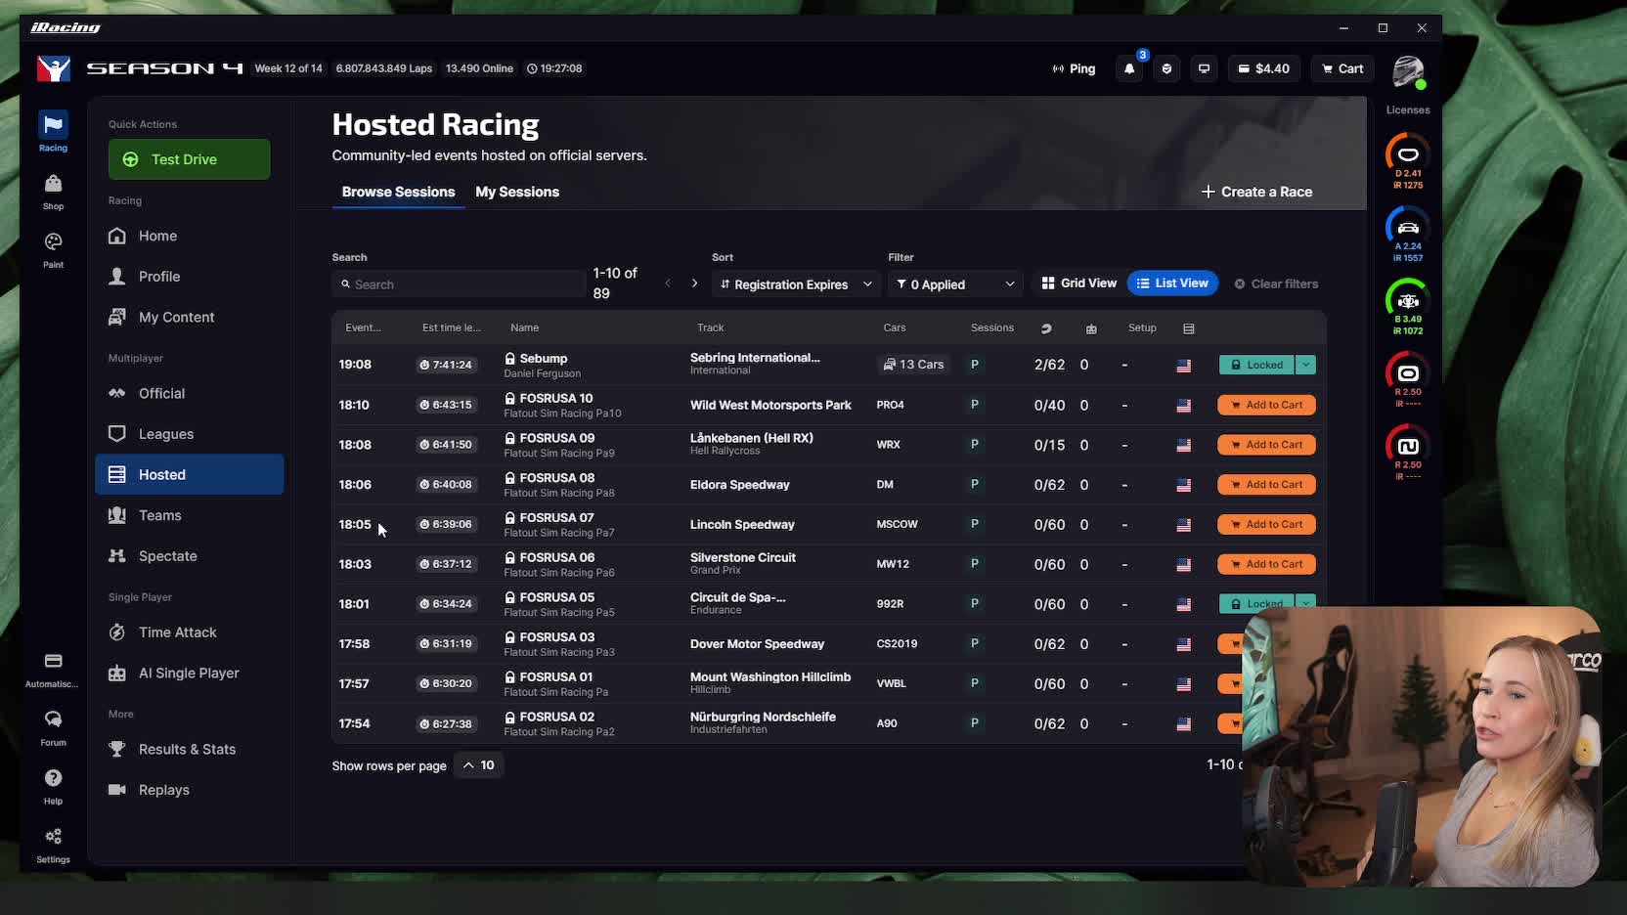Select the dirt road license gauge at bottom
The image size is (1627, 915).
click(x=1408, y=453)
